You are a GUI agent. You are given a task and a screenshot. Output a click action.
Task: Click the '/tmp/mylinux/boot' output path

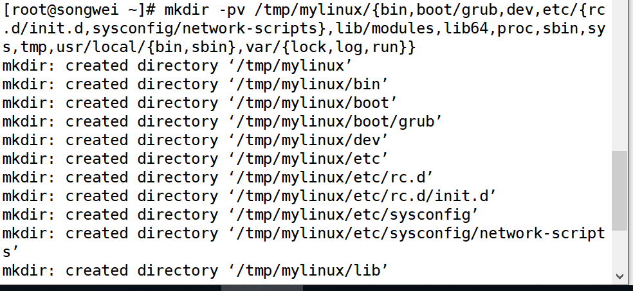[313, 103]
